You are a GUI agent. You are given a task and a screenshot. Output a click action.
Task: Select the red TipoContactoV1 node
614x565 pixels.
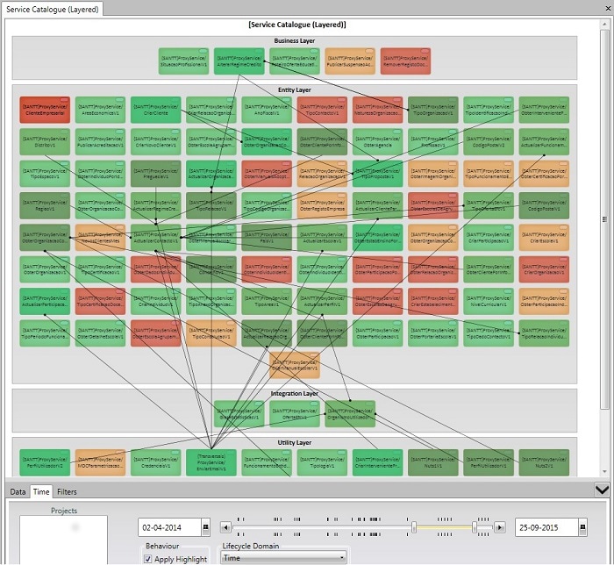(x=322, y=110)
